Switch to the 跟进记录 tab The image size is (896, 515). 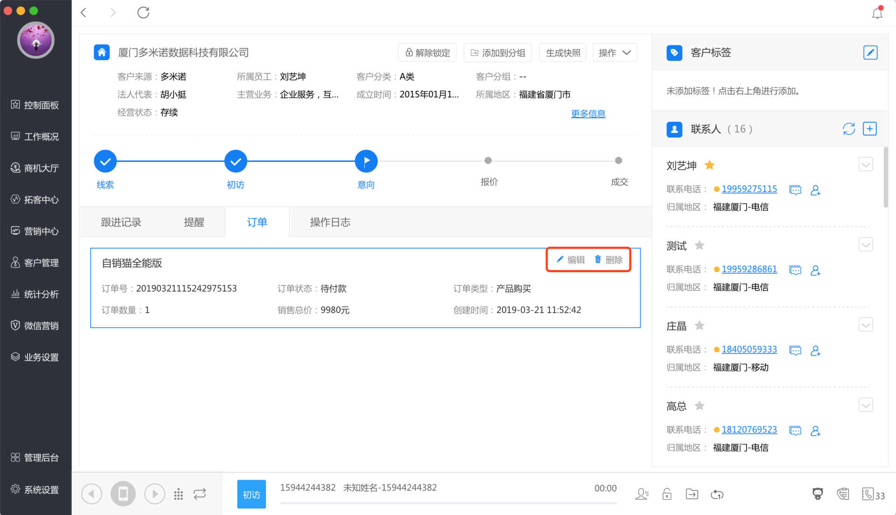pos(121,222)
